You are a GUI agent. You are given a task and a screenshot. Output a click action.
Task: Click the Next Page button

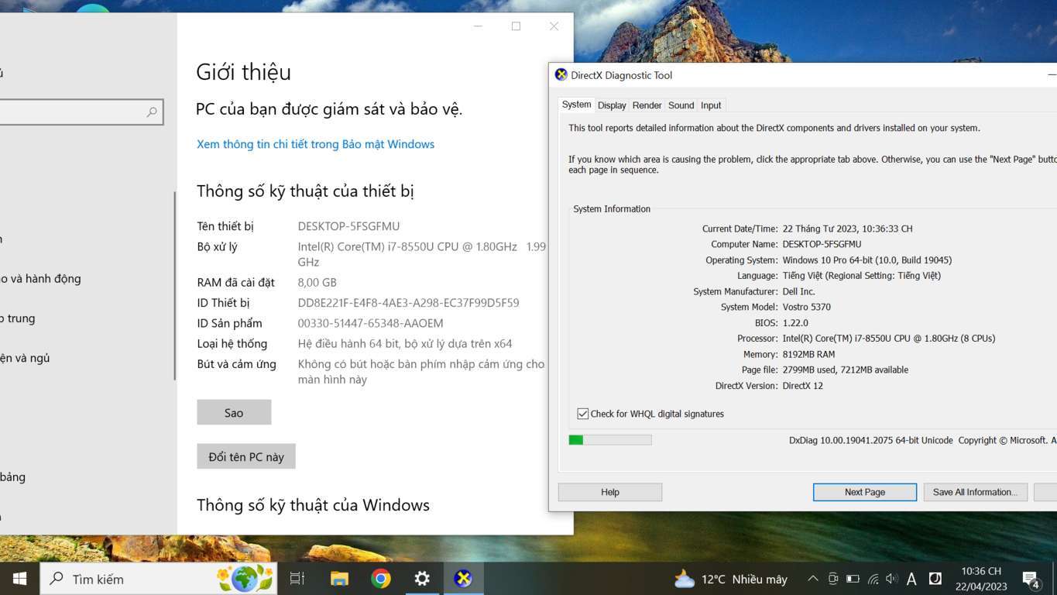pos(865,492)
